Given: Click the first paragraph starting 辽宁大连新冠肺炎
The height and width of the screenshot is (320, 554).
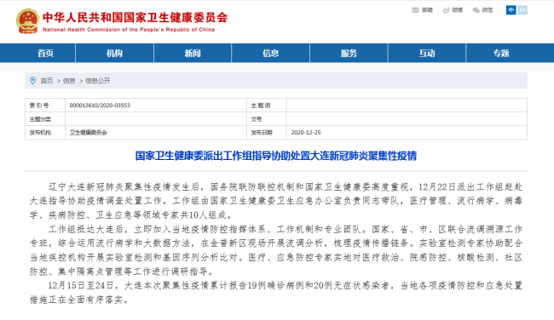Looking at the screenshot, I should (276, 201).
